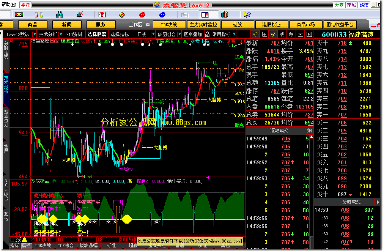Click the 大赛 link in title bar
The image size is (384, 252).
[339, 5]
